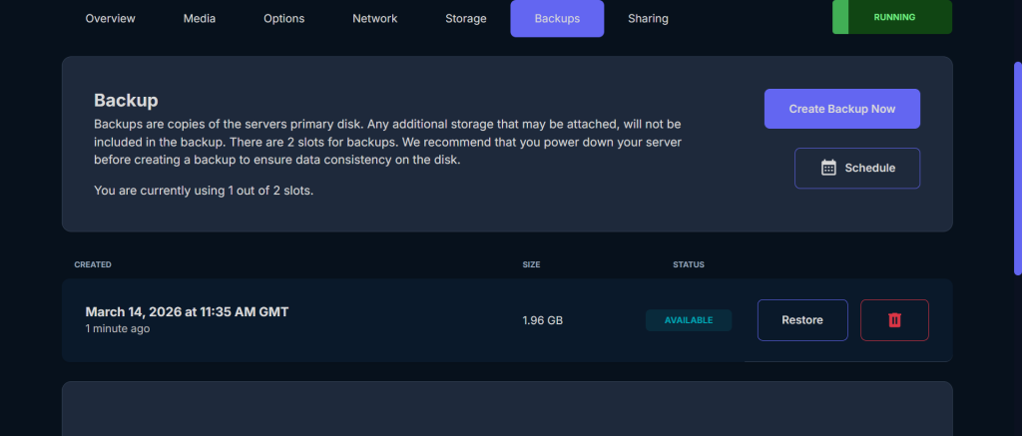Screen dimensions: 1022x436
Task: Select the Network tab
Action: coord(374,19)
